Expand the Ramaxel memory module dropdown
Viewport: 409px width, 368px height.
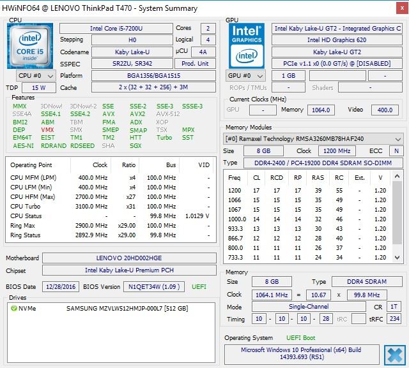pyautogui.click(x=313, y=138)
